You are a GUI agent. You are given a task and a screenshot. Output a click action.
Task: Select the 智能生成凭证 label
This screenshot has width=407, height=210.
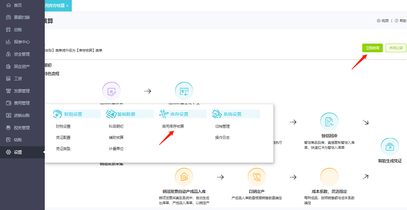(x=390, y=161)
